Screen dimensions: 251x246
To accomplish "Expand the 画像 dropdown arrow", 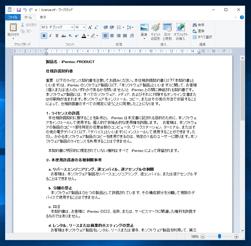I will 144,39.
